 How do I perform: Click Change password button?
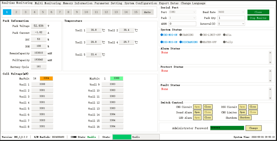(253, 128)
